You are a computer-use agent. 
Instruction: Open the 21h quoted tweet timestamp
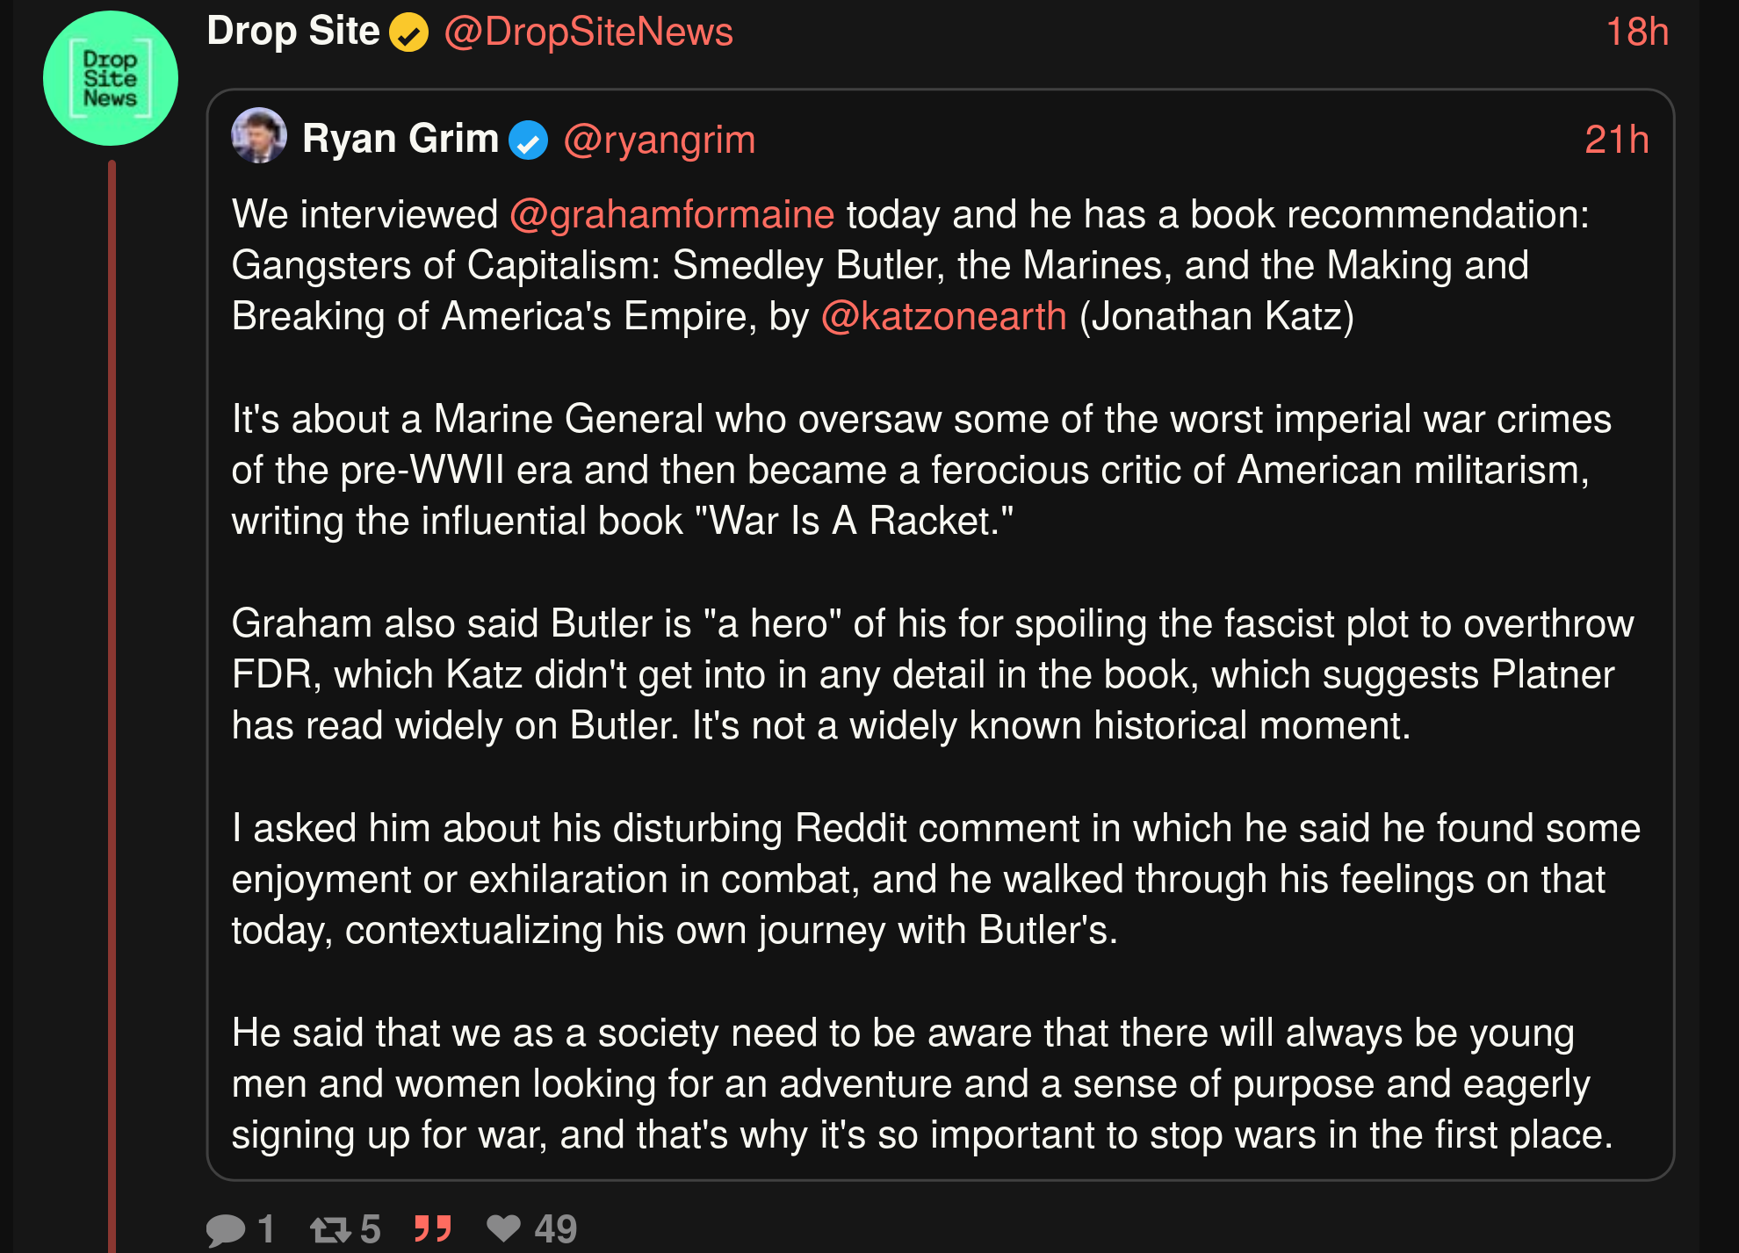click(1616, 140)
